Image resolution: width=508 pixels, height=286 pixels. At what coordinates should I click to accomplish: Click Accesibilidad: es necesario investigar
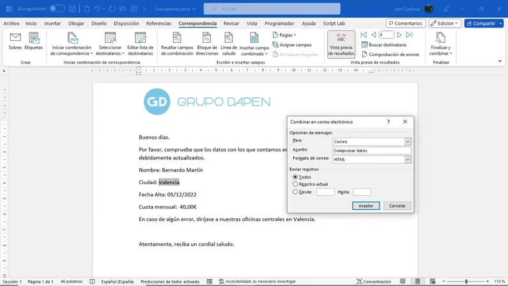click(x=258, y=282)
